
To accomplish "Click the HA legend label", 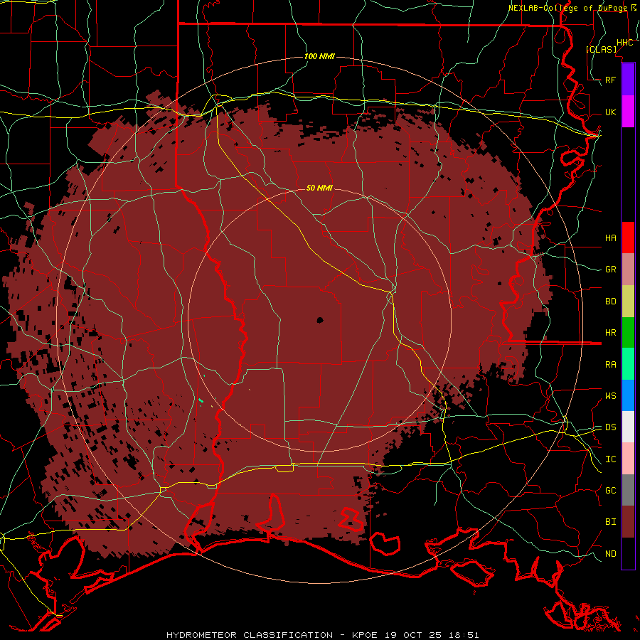I will click(610, 238).
